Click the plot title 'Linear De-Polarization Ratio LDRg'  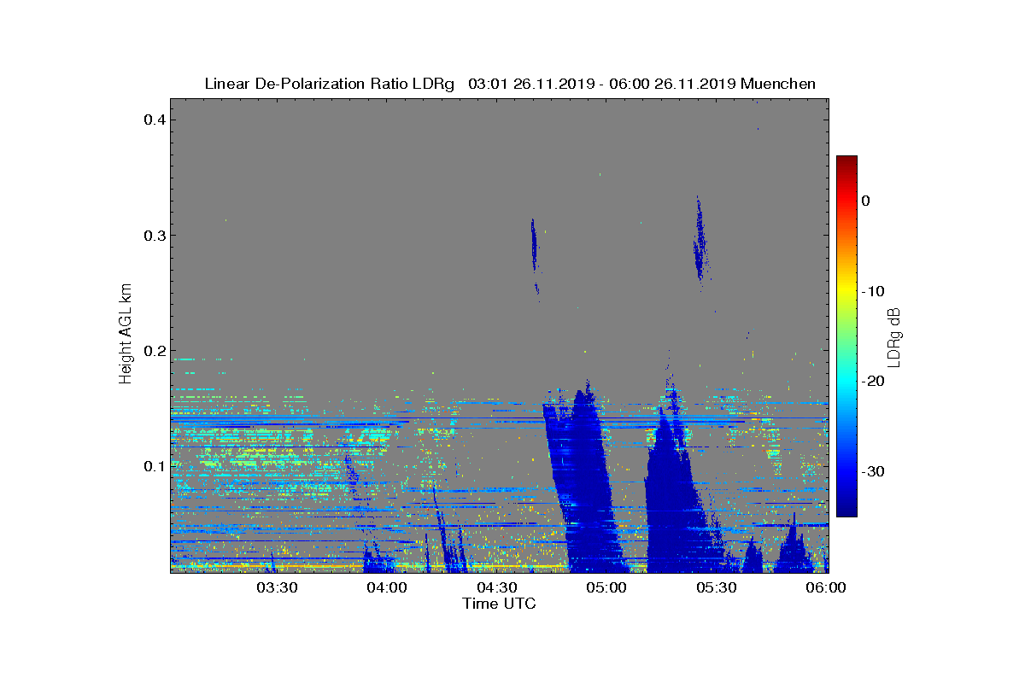click(330, 84)
